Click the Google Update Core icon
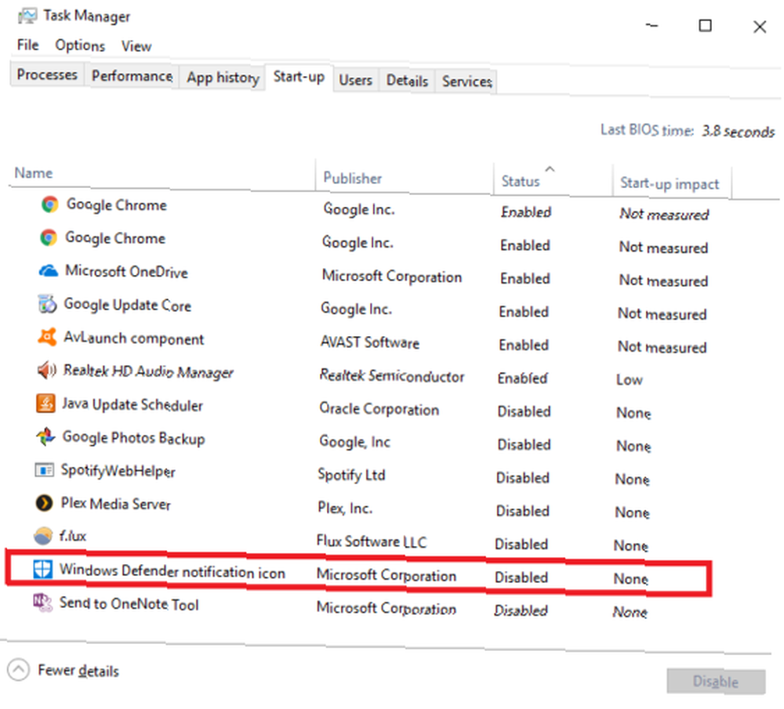The height and width of the screenshot is (709, 784). click(48, 304)
